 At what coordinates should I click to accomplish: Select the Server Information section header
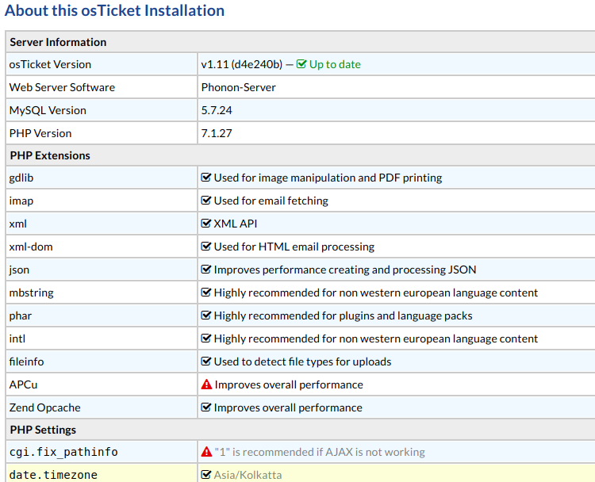[58, 42]
